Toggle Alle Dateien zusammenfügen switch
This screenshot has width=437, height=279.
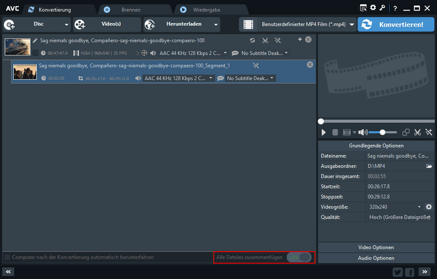coord(299,257)
